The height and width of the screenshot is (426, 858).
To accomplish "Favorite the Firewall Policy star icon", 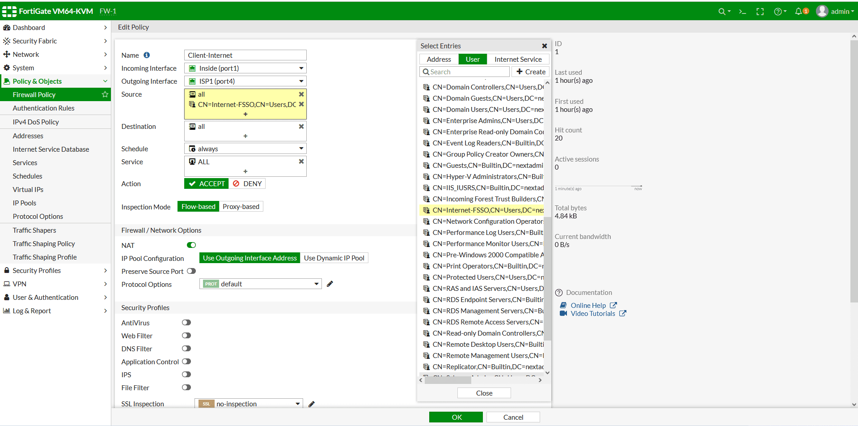I will coord(105,94).
